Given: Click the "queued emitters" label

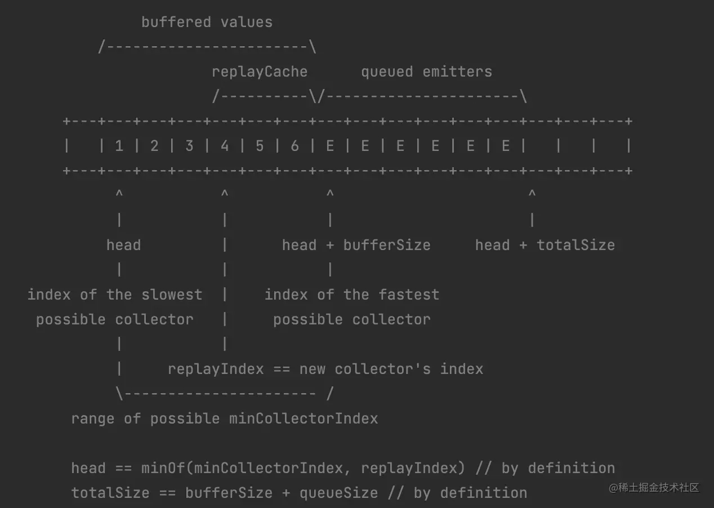Looking at the screenshot, I should pyautogui.click(x=426, y=72).
